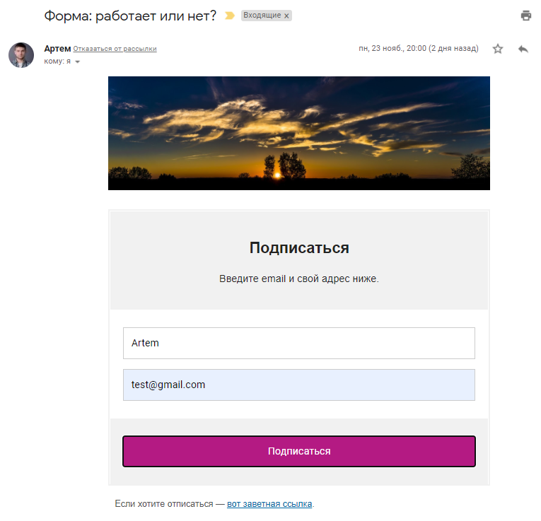Open Артем's profile avatar
This screenshot has width=541, height=521.
click(21, 55)
